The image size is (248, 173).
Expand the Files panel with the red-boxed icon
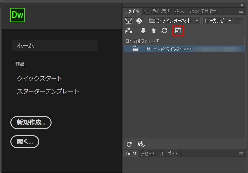click(178, 31)
